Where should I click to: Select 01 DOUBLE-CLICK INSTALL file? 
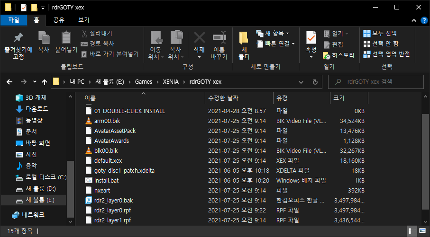(x=129, y=111)
